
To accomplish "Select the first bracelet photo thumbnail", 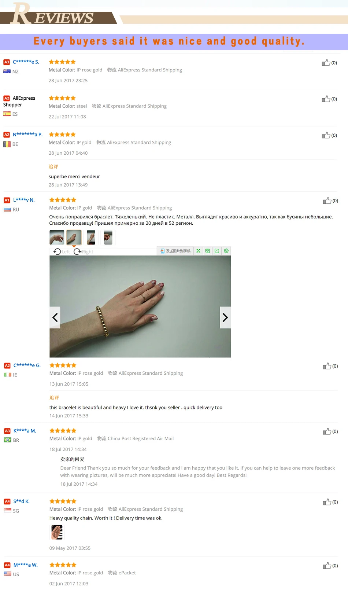I will [57, 237].
